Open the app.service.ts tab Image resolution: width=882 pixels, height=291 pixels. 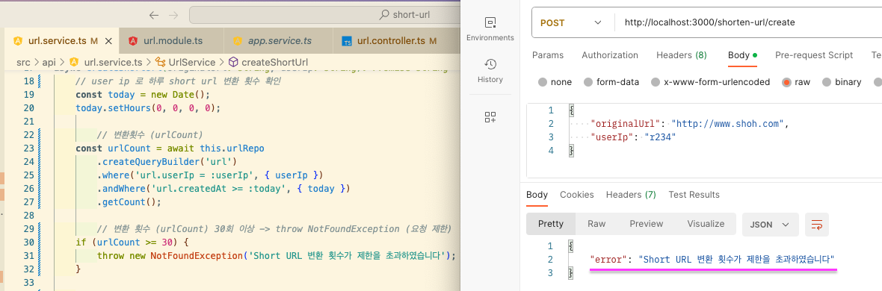(280, 41)
